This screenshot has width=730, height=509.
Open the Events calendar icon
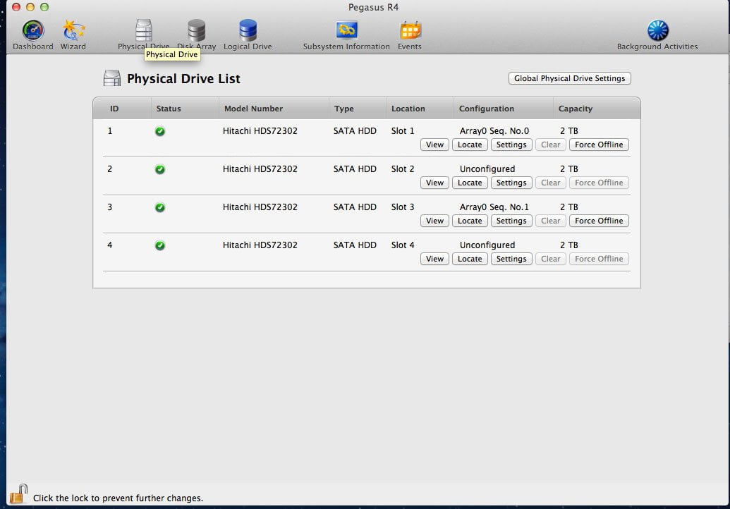pyautogui.click(x=410, y=31)
